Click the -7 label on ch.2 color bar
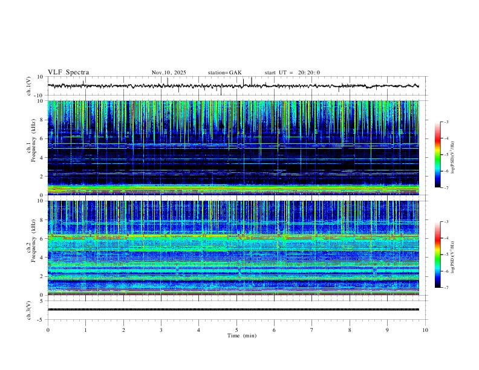Image resolution: width=479 pixels, height=370 pixels. click(446, 288)
